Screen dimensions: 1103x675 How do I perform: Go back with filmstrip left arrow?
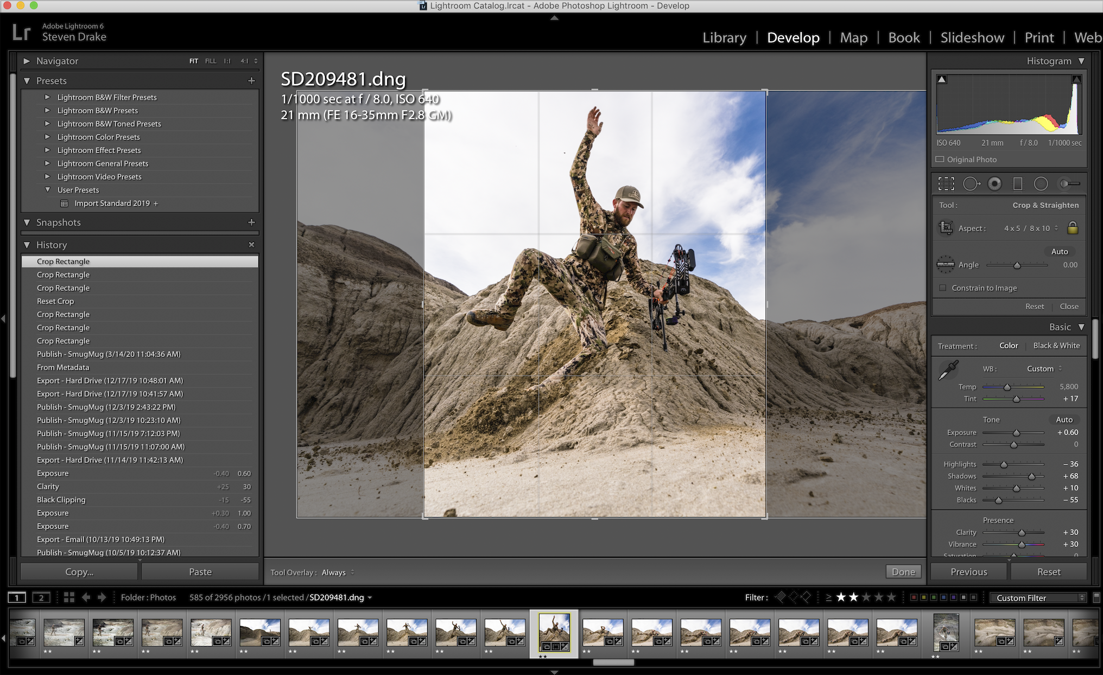pos(86,597)
